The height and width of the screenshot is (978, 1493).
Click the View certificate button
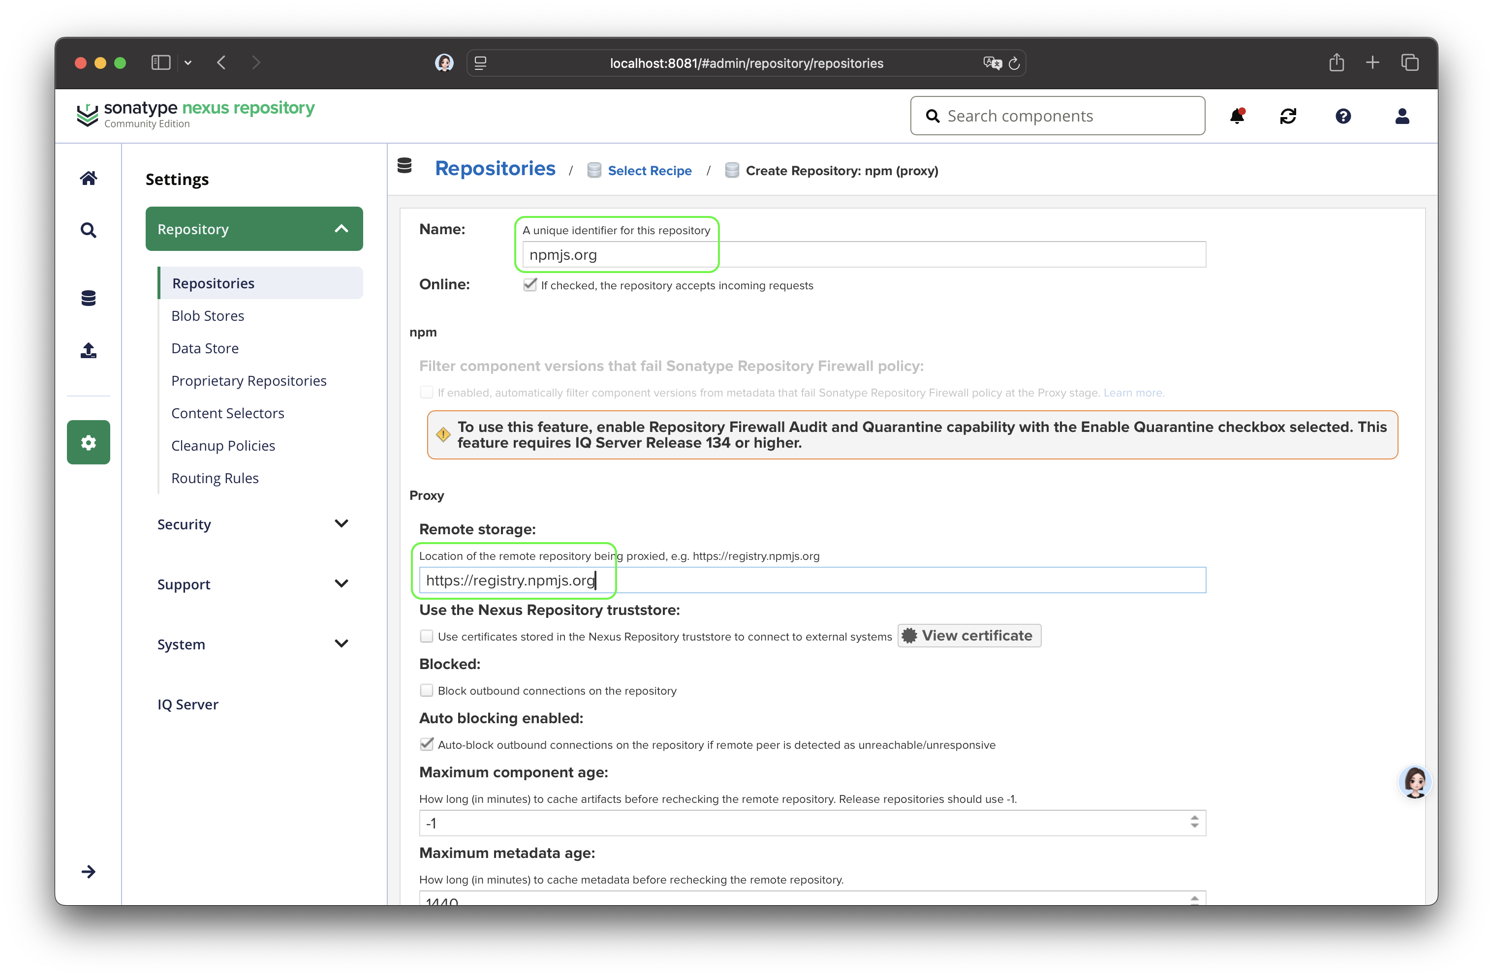[969, 636]
